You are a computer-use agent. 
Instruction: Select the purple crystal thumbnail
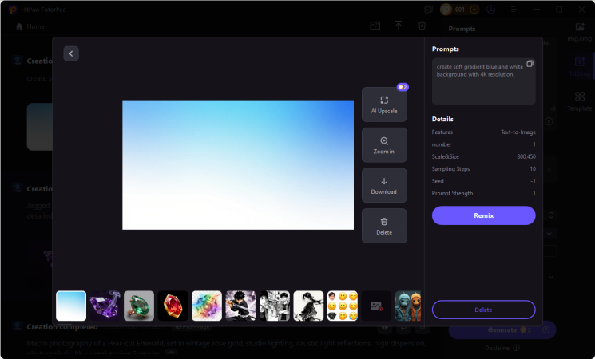pos(105,306)
